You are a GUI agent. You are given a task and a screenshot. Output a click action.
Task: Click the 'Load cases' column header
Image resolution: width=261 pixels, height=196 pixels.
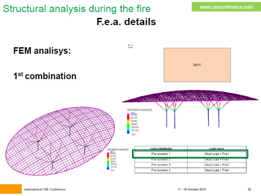pyautogui.click(x=216, y=148)
